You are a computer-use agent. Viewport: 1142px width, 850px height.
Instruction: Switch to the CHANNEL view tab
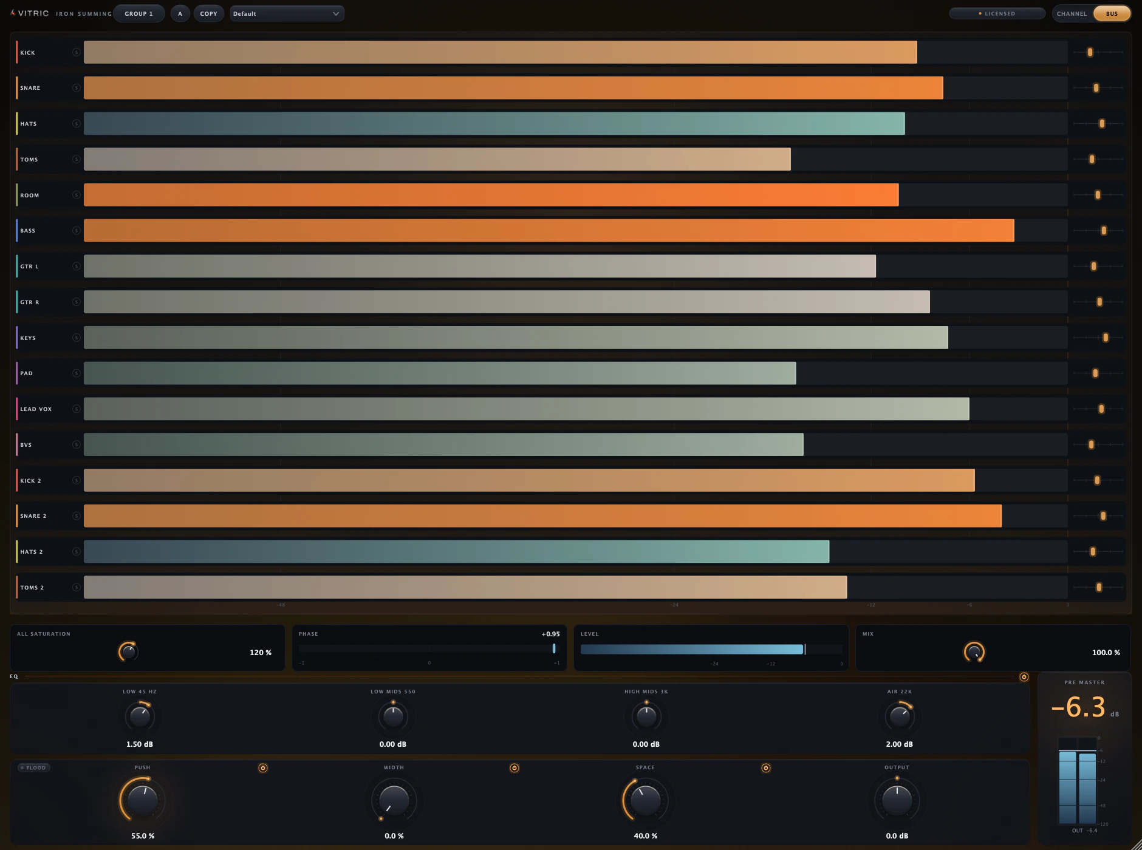coord(1072,14)
